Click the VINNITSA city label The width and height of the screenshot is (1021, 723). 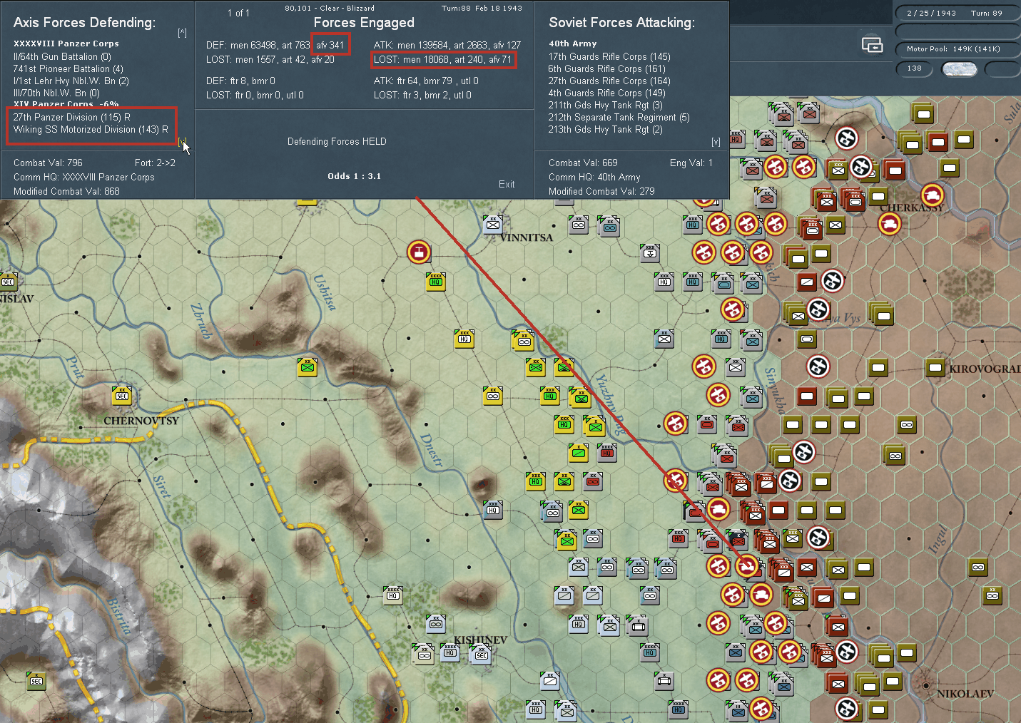coord(527,237)
